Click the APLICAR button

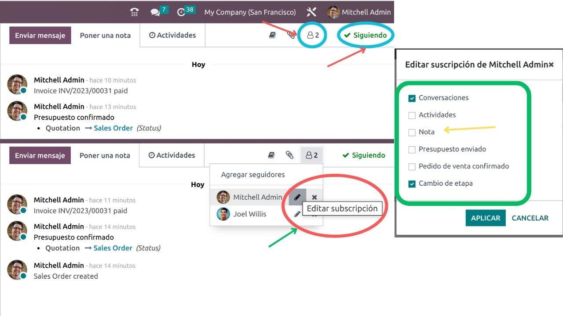coord(485,218)
